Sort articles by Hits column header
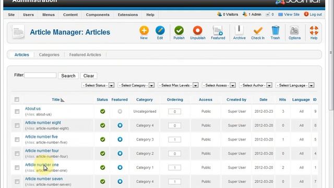Viewport: 334px width, 188px height. (x=282, y=100)
